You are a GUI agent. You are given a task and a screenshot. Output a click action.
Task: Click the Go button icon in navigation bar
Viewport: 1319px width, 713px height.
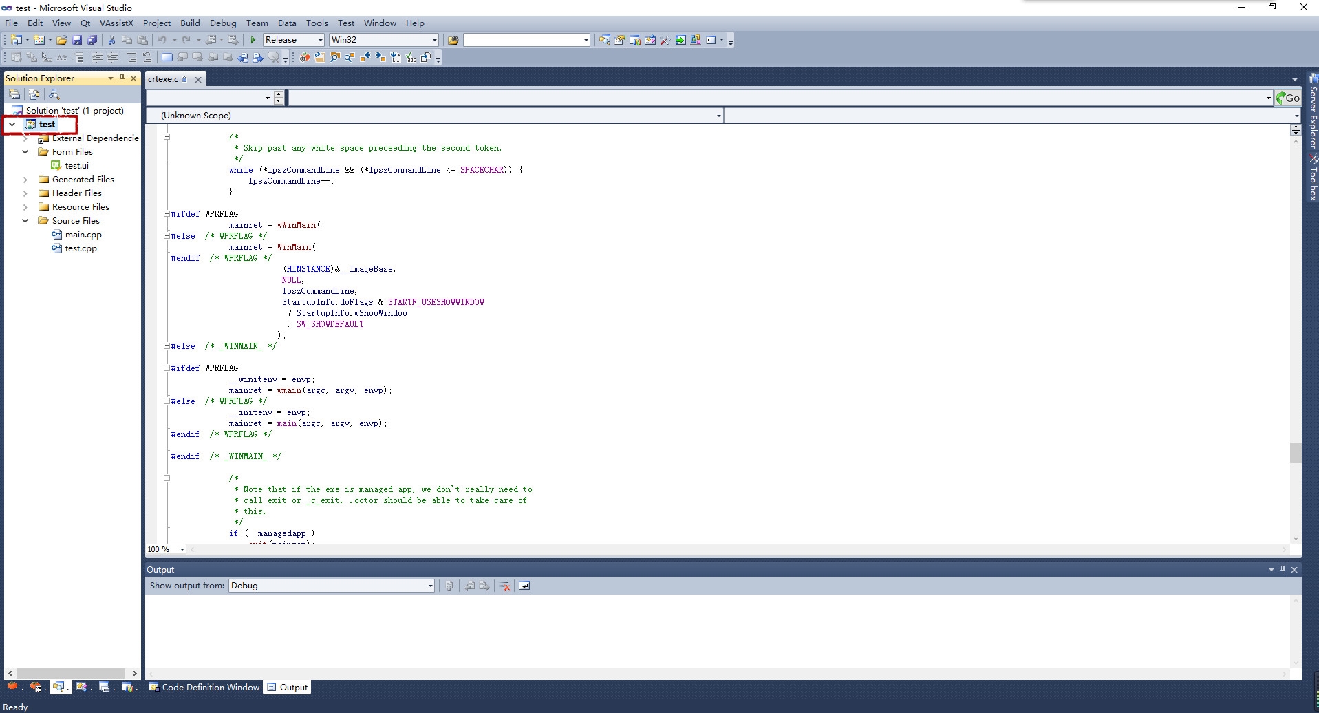point(1288,98)
